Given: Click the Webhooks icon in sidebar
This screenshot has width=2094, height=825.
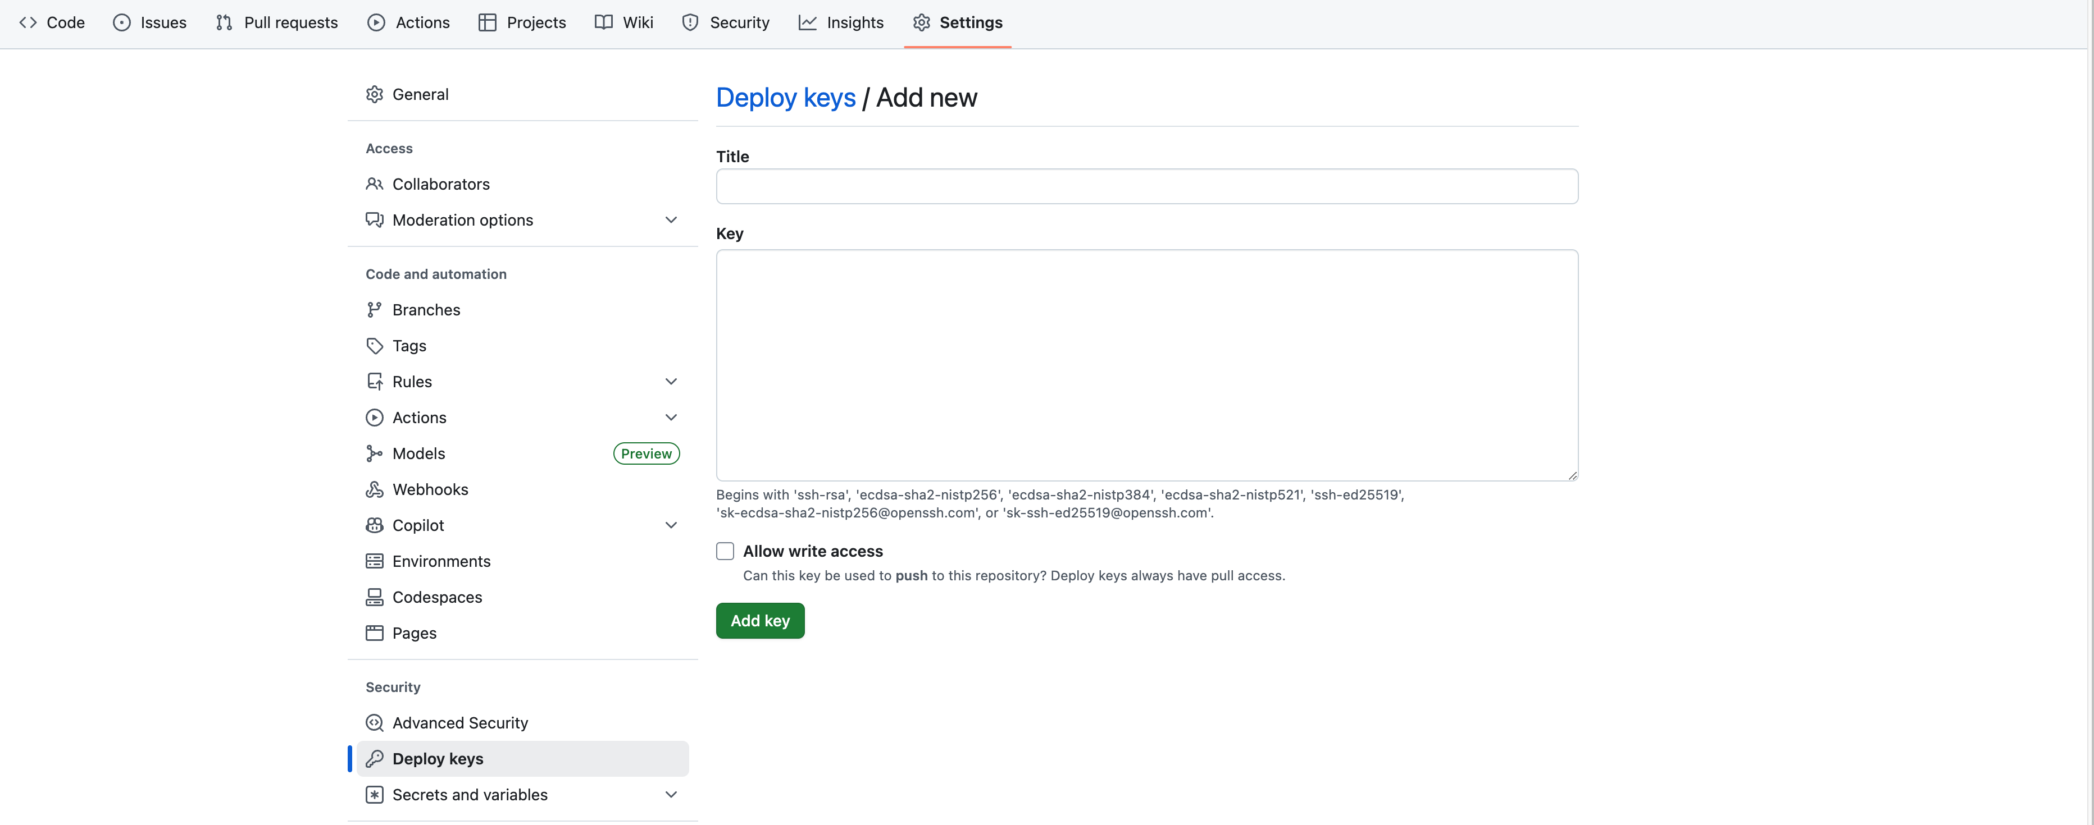Looking at the screenshot, I should [x=374, y=489].
